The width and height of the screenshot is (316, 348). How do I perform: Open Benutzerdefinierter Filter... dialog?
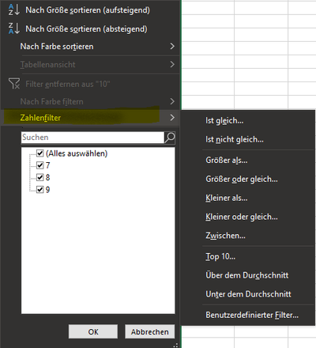252,315
